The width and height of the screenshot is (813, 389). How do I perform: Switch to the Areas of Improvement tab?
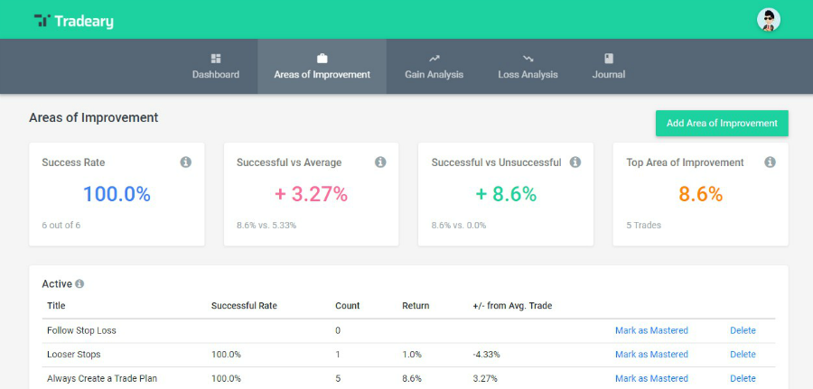coord(322,66)
